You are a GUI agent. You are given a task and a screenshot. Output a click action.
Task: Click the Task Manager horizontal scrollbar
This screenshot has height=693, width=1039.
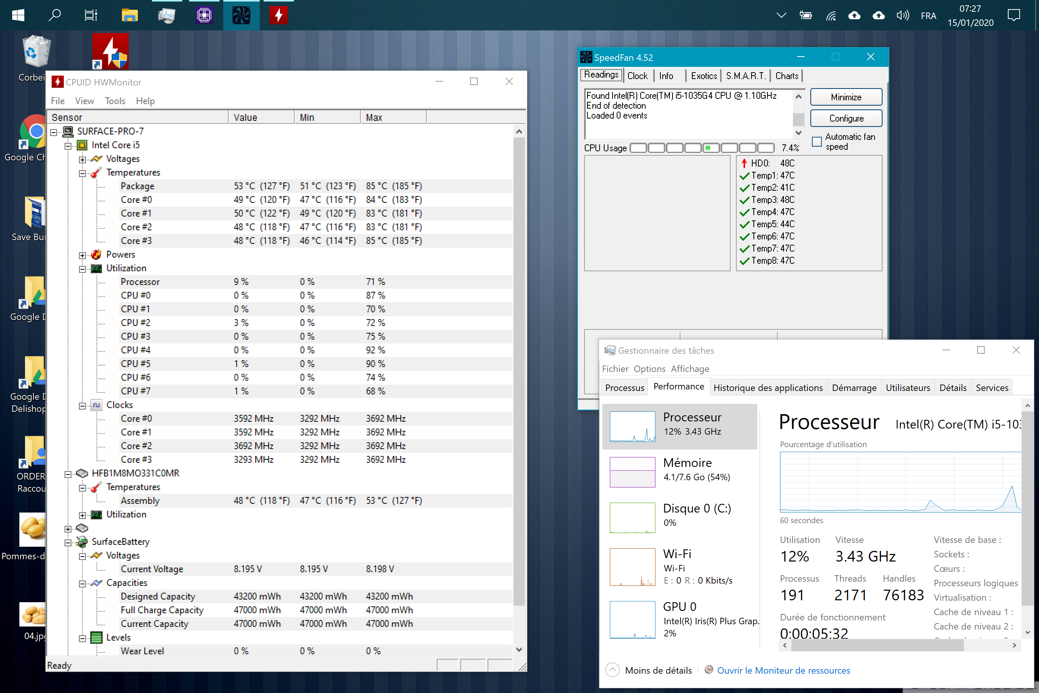[x=877, y=645]
